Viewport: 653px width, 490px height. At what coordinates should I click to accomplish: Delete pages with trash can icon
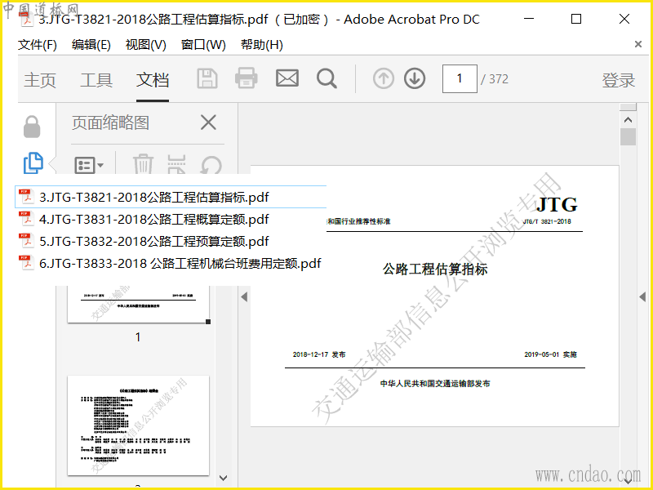tap(143, 164)
